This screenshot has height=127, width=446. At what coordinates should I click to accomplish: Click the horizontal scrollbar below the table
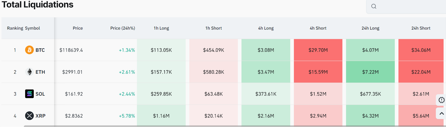pyautogui.click(x=235, y=126)
